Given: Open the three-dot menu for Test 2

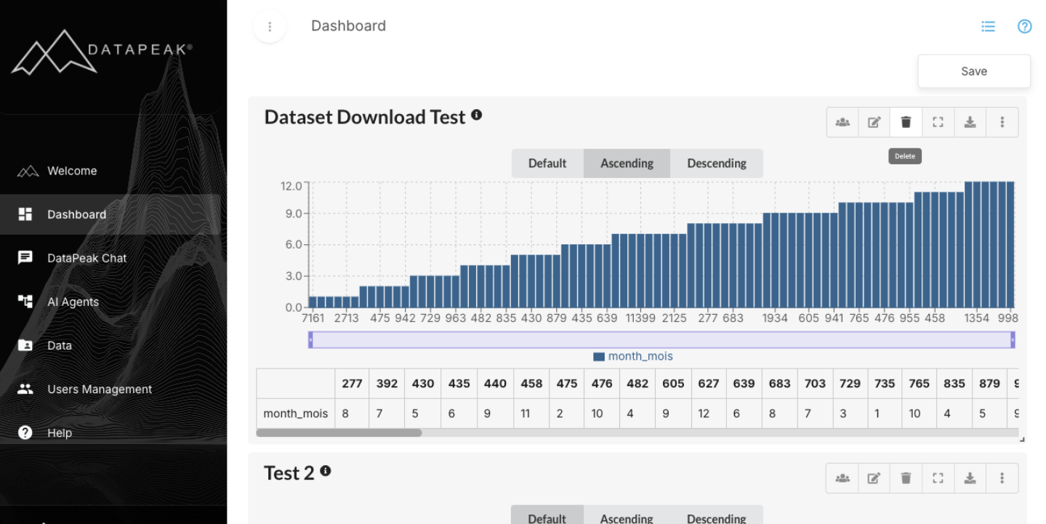Looking at the screenshot, I should tap(1002, 477).
